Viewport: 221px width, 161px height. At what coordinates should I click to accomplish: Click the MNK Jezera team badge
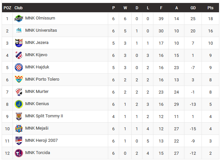tap(19, 43)
